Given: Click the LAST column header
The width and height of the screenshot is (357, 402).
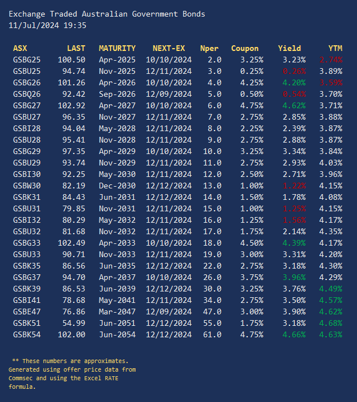Looking at the screenshot, I should [x=76, y=49].
